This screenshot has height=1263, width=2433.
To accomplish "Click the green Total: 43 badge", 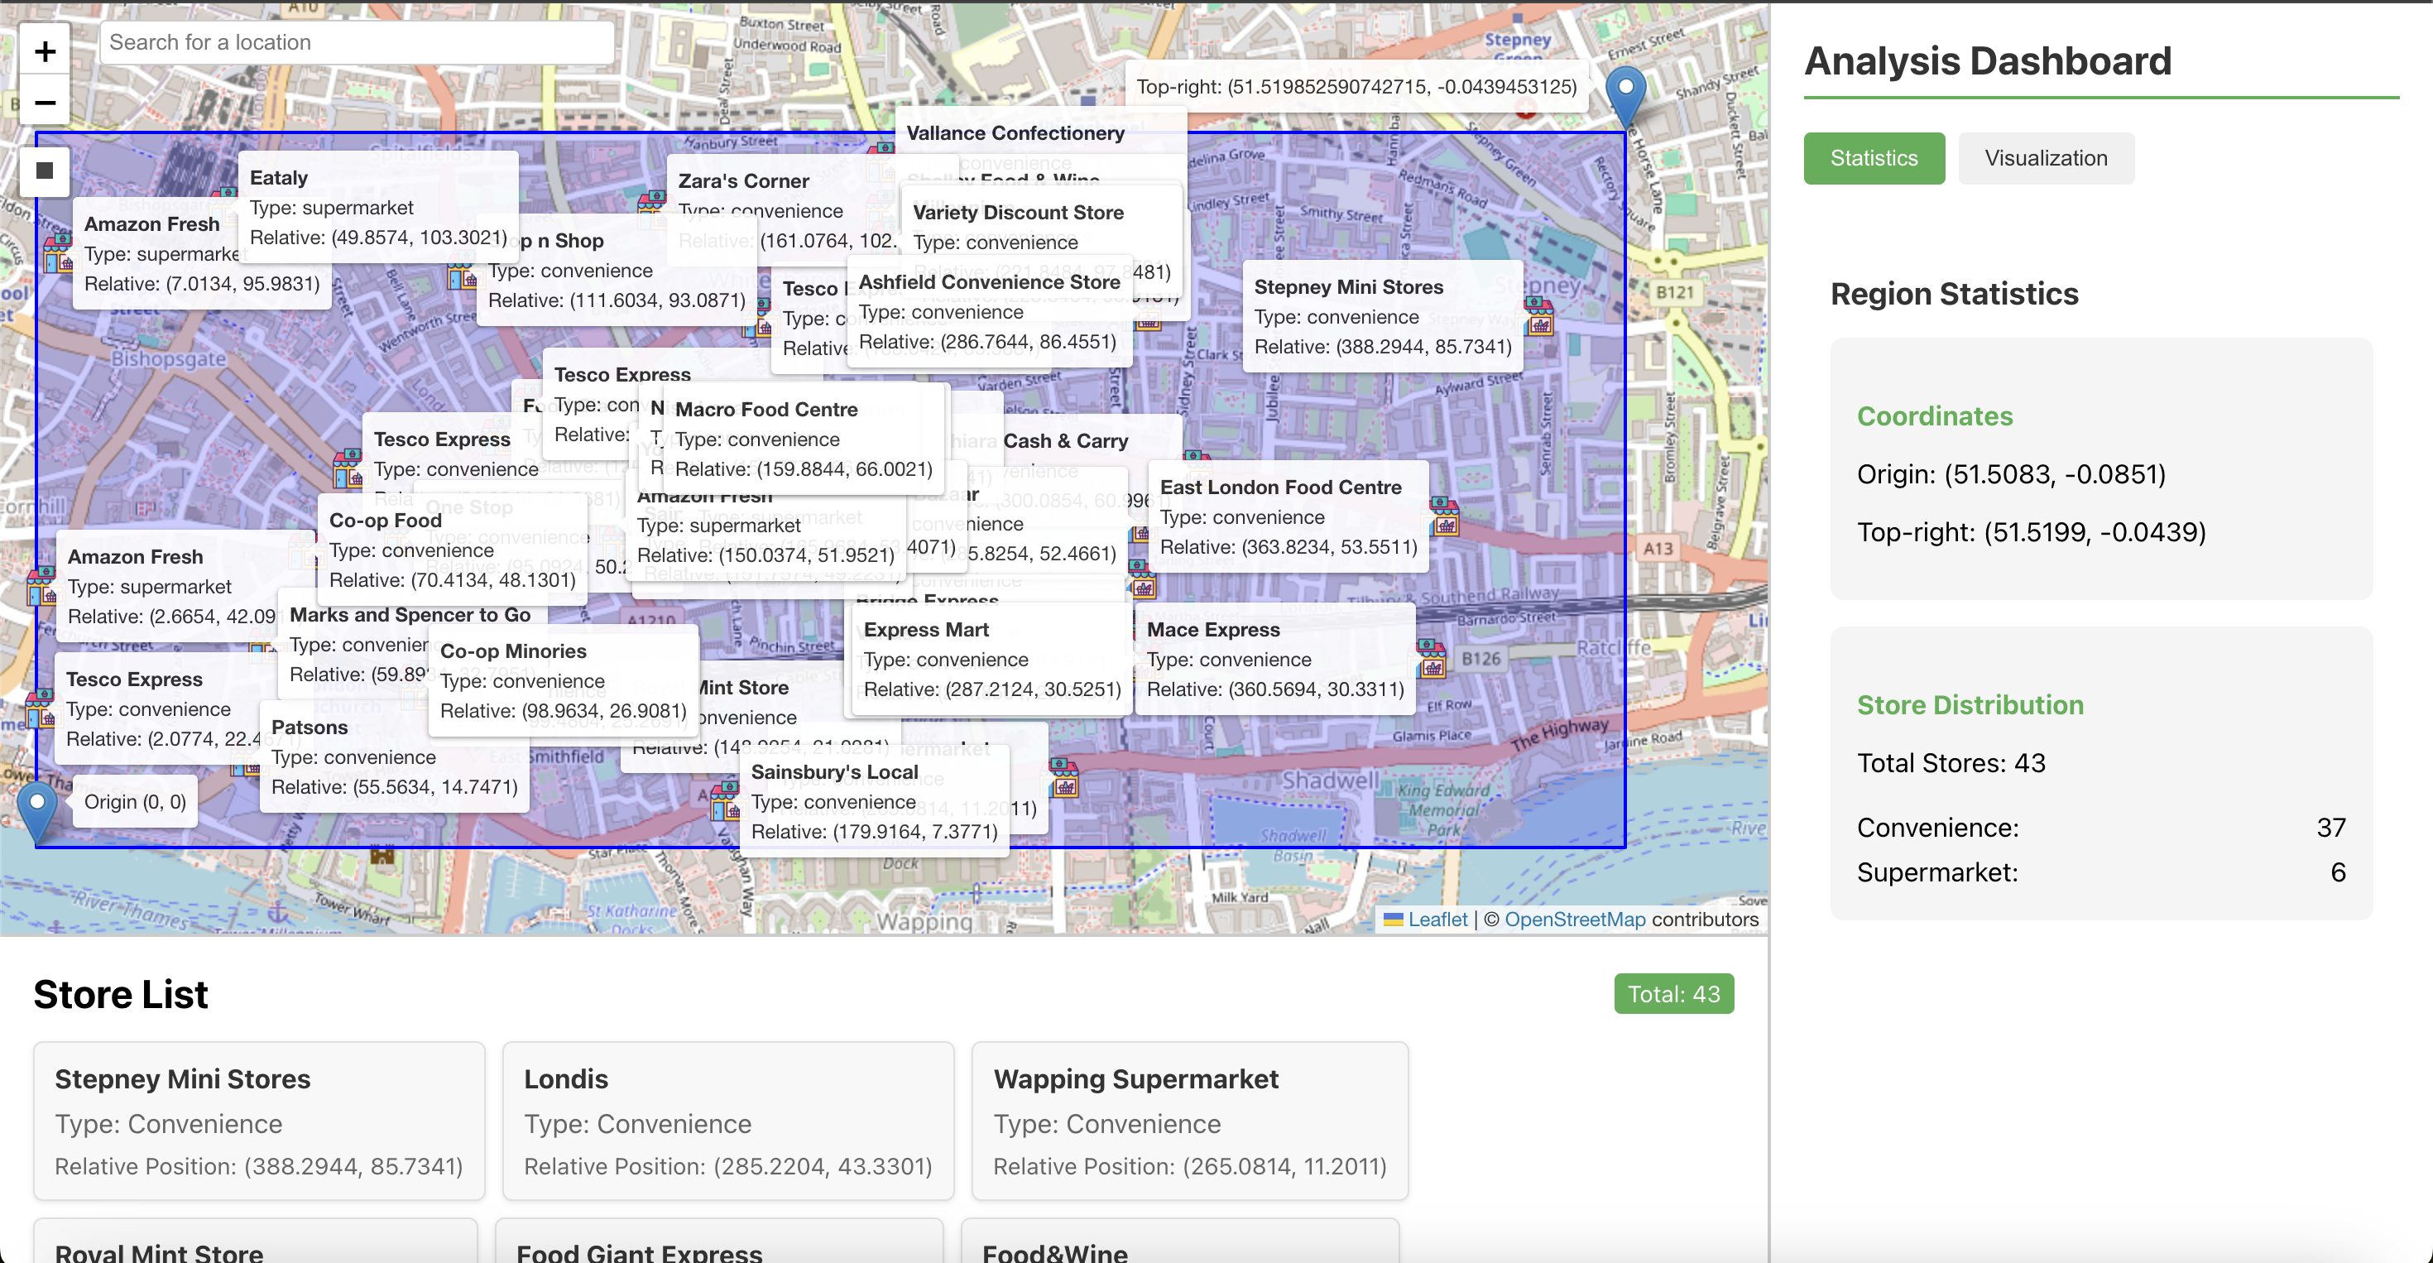I will (1672, 994).
